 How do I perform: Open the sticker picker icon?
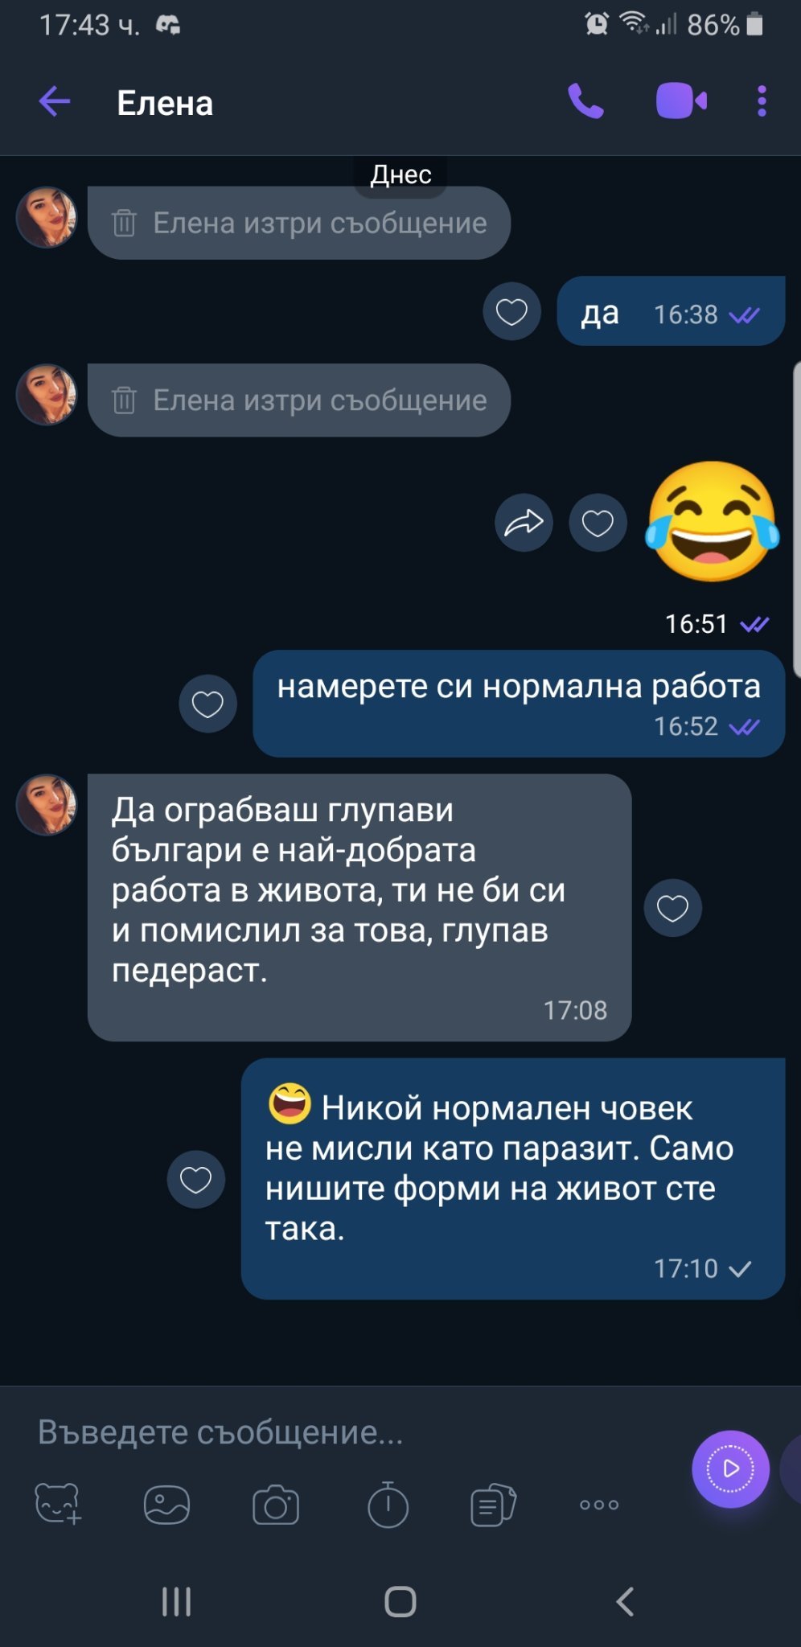pos(58,1504)
